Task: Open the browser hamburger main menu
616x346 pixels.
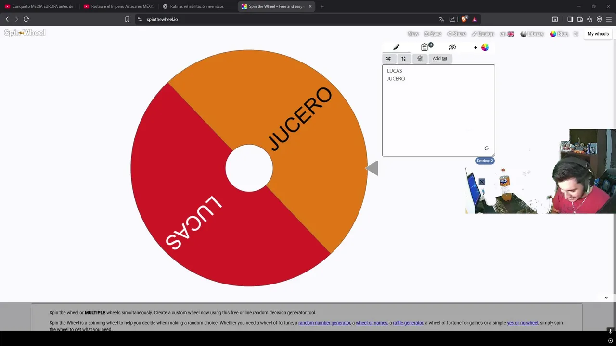Action: 609,19
